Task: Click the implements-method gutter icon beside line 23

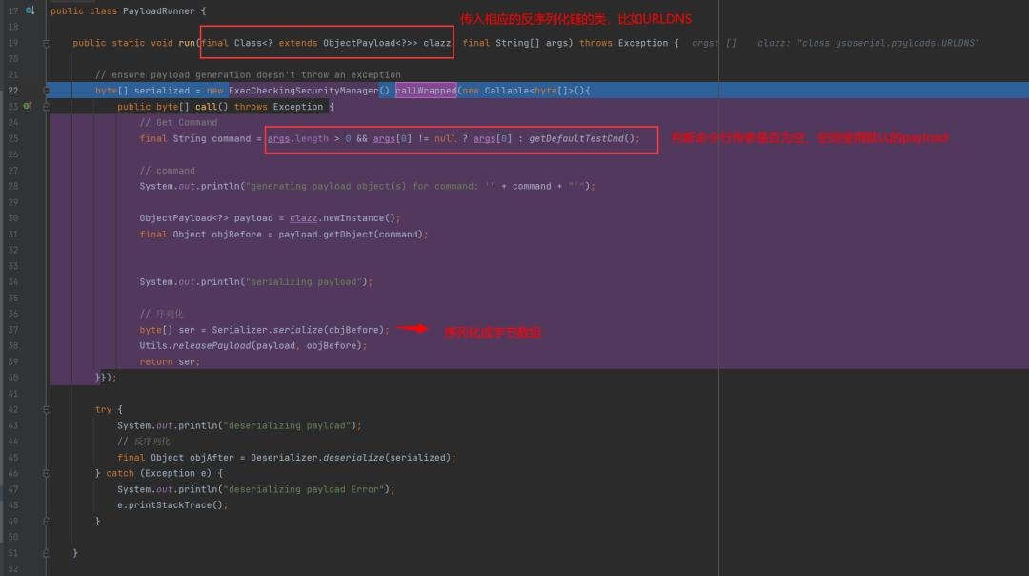Action: (x=27, y=106)
